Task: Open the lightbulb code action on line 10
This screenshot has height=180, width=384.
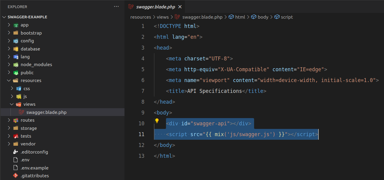Action: [x=156, y=123]
